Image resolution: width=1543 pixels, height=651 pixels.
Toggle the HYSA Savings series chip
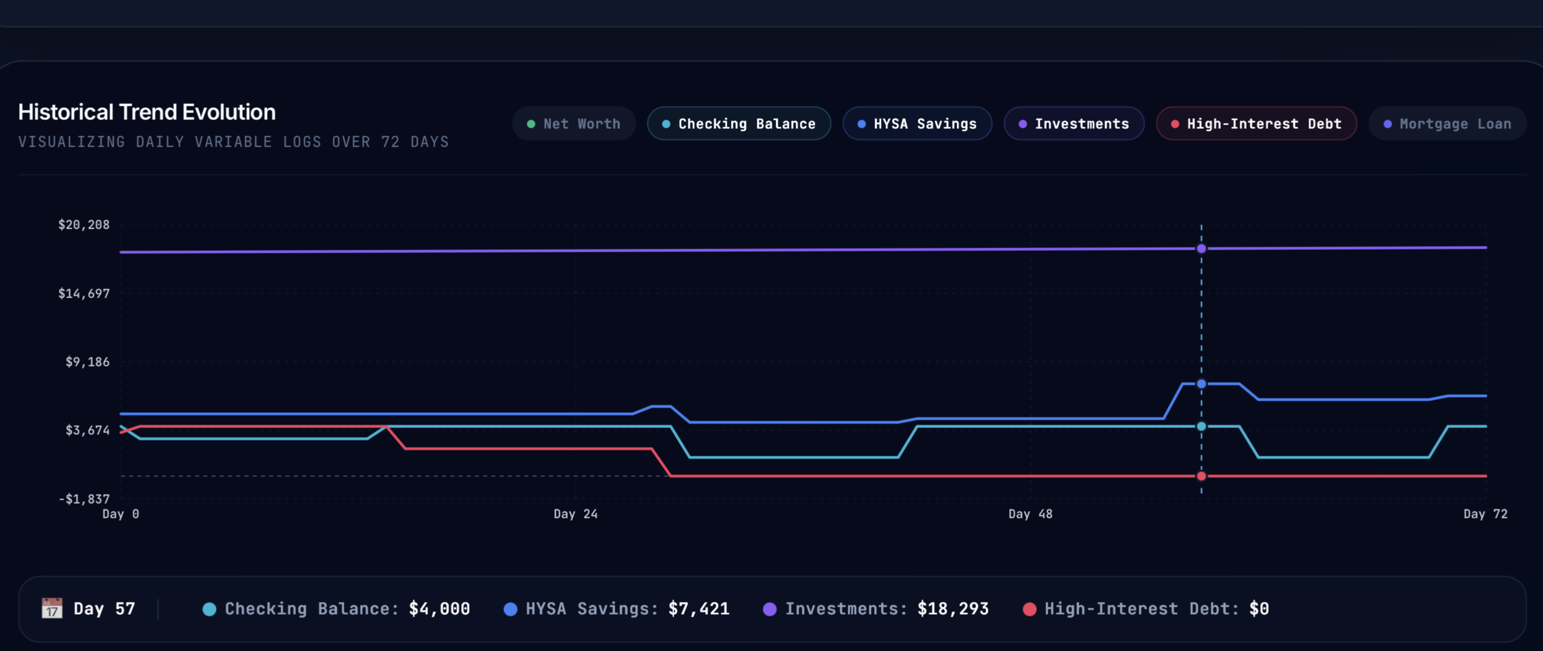[x=917, y=124]
